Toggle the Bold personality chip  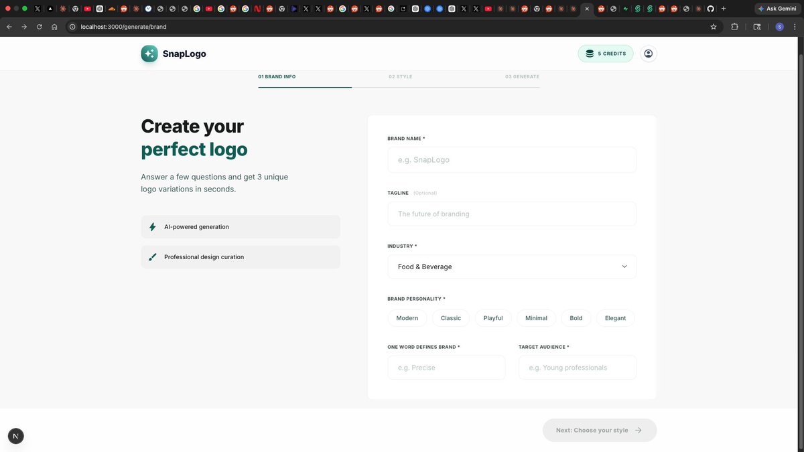coord(576,318)
